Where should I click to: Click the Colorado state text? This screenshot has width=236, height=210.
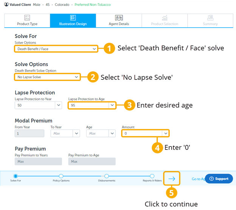(62, 5)
